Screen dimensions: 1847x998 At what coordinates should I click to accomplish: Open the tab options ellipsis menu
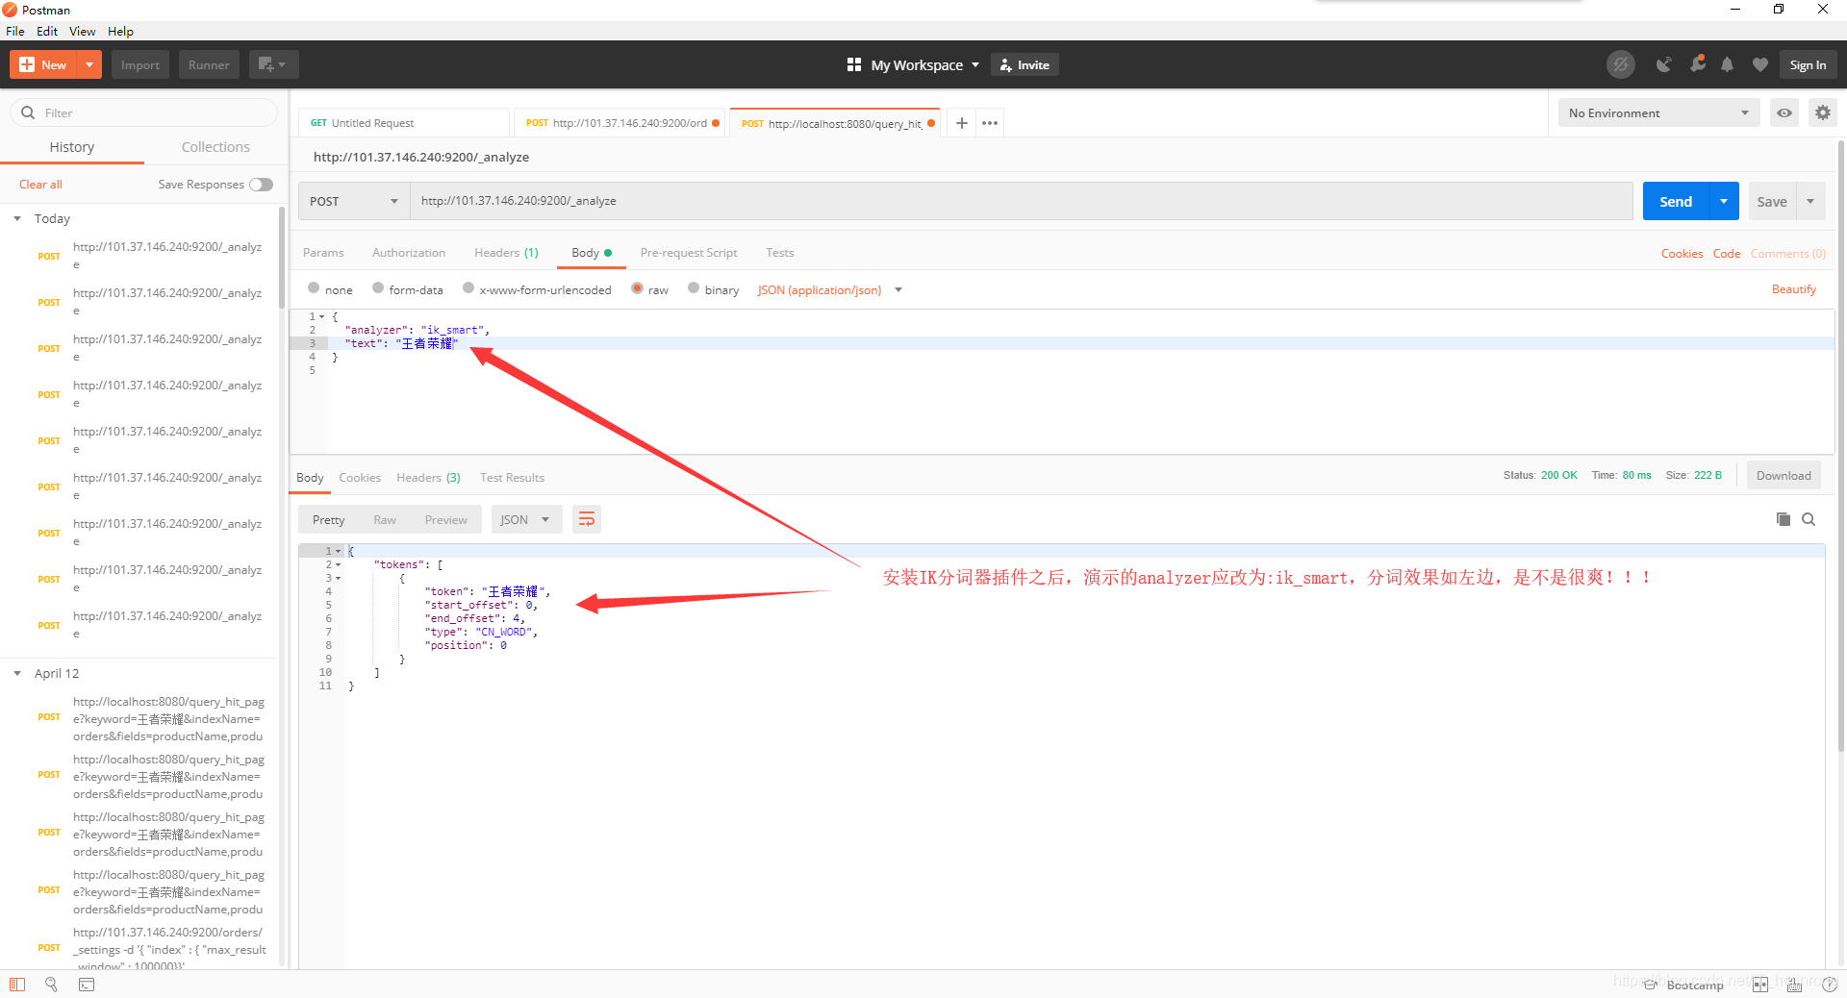(x=990, y=123)
